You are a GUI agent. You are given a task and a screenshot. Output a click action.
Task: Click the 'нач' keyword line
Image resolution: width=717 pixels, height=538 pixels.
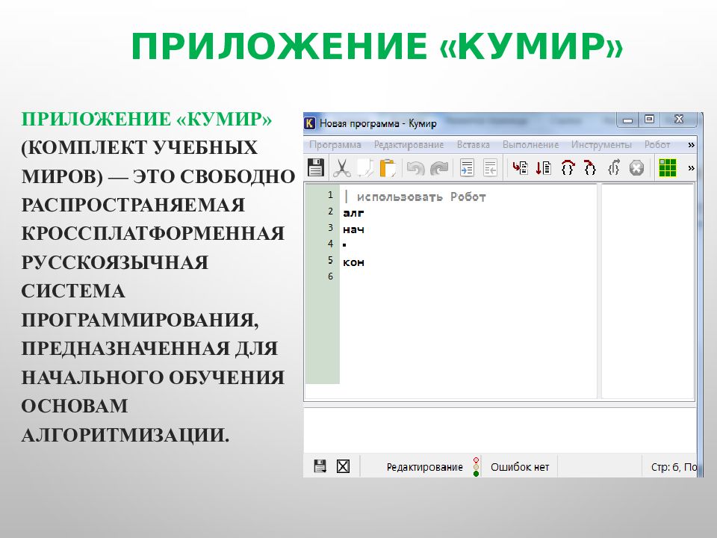[x=353, y=229]
